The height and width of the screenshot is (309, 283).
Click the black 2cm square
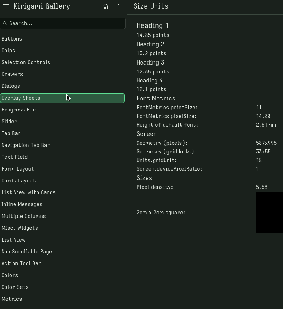tap(269, 213)
